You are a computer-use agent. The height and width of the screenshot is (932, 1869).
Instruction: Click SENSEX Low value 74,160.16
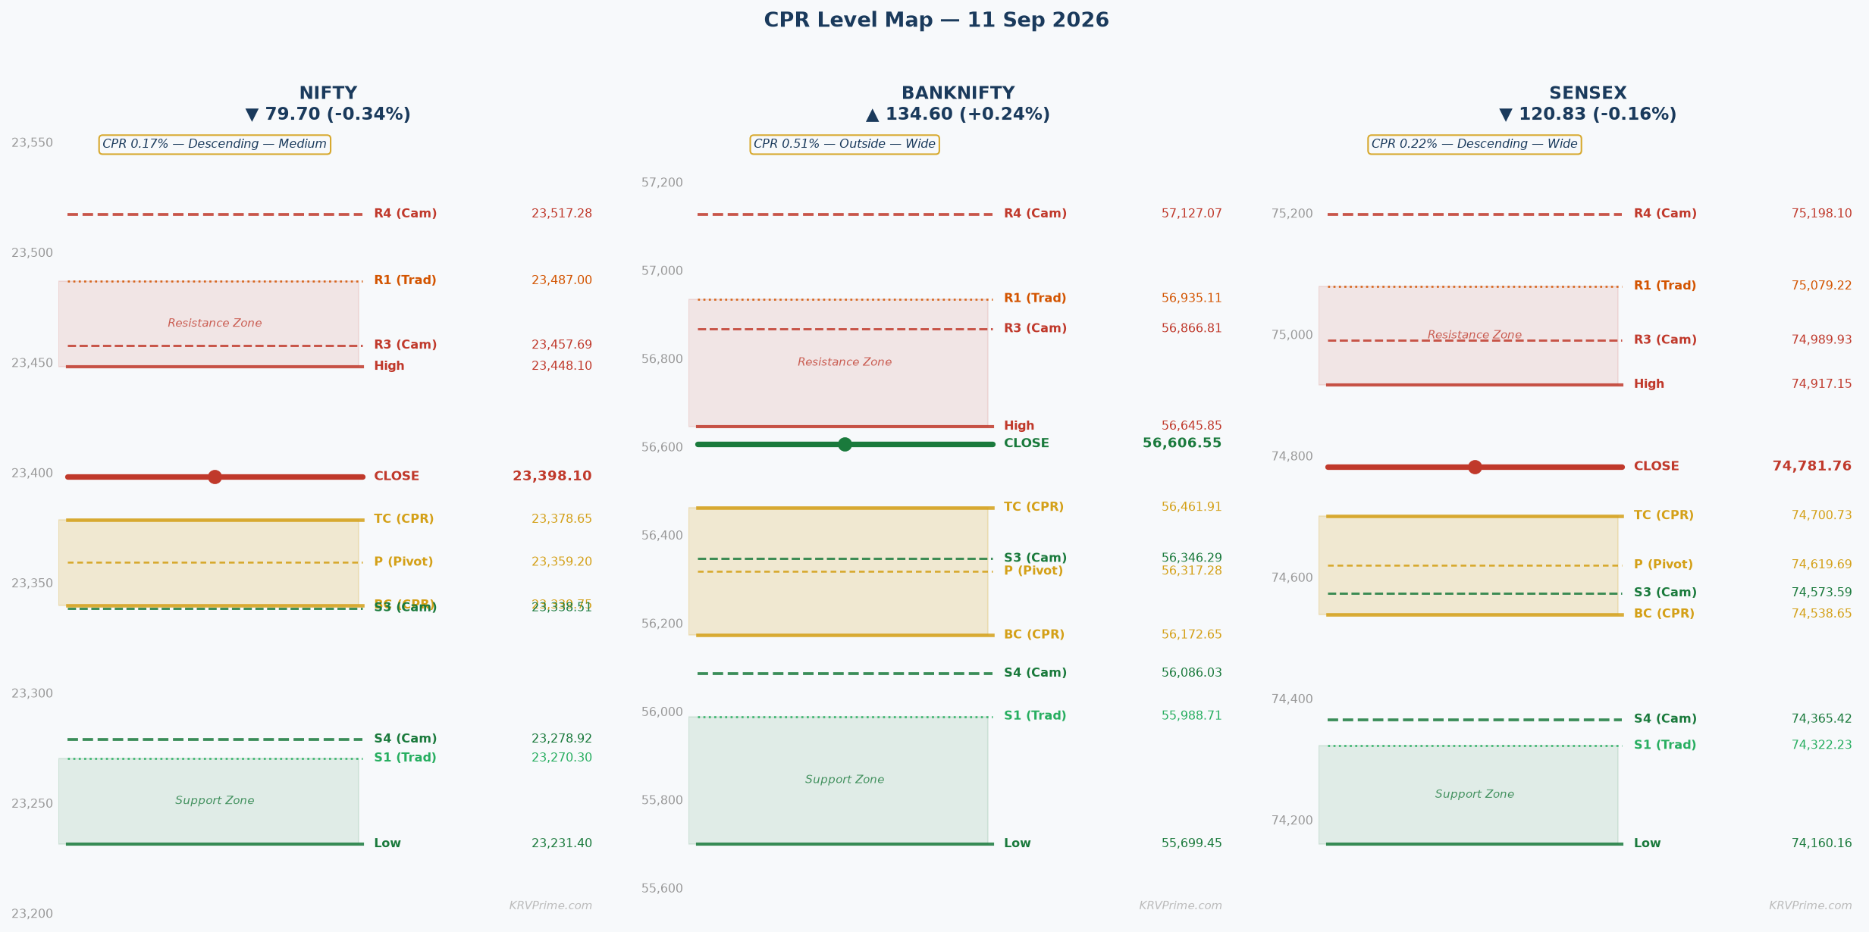(1822, 843)
